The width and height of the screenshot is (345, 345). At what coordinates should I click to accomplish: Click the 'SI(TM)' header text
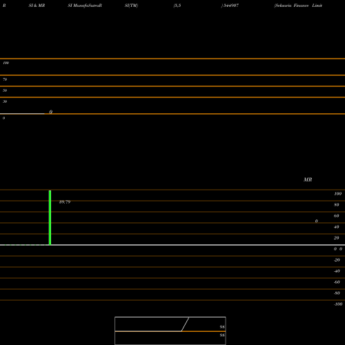pyautogui.click(x=131, y=6)
